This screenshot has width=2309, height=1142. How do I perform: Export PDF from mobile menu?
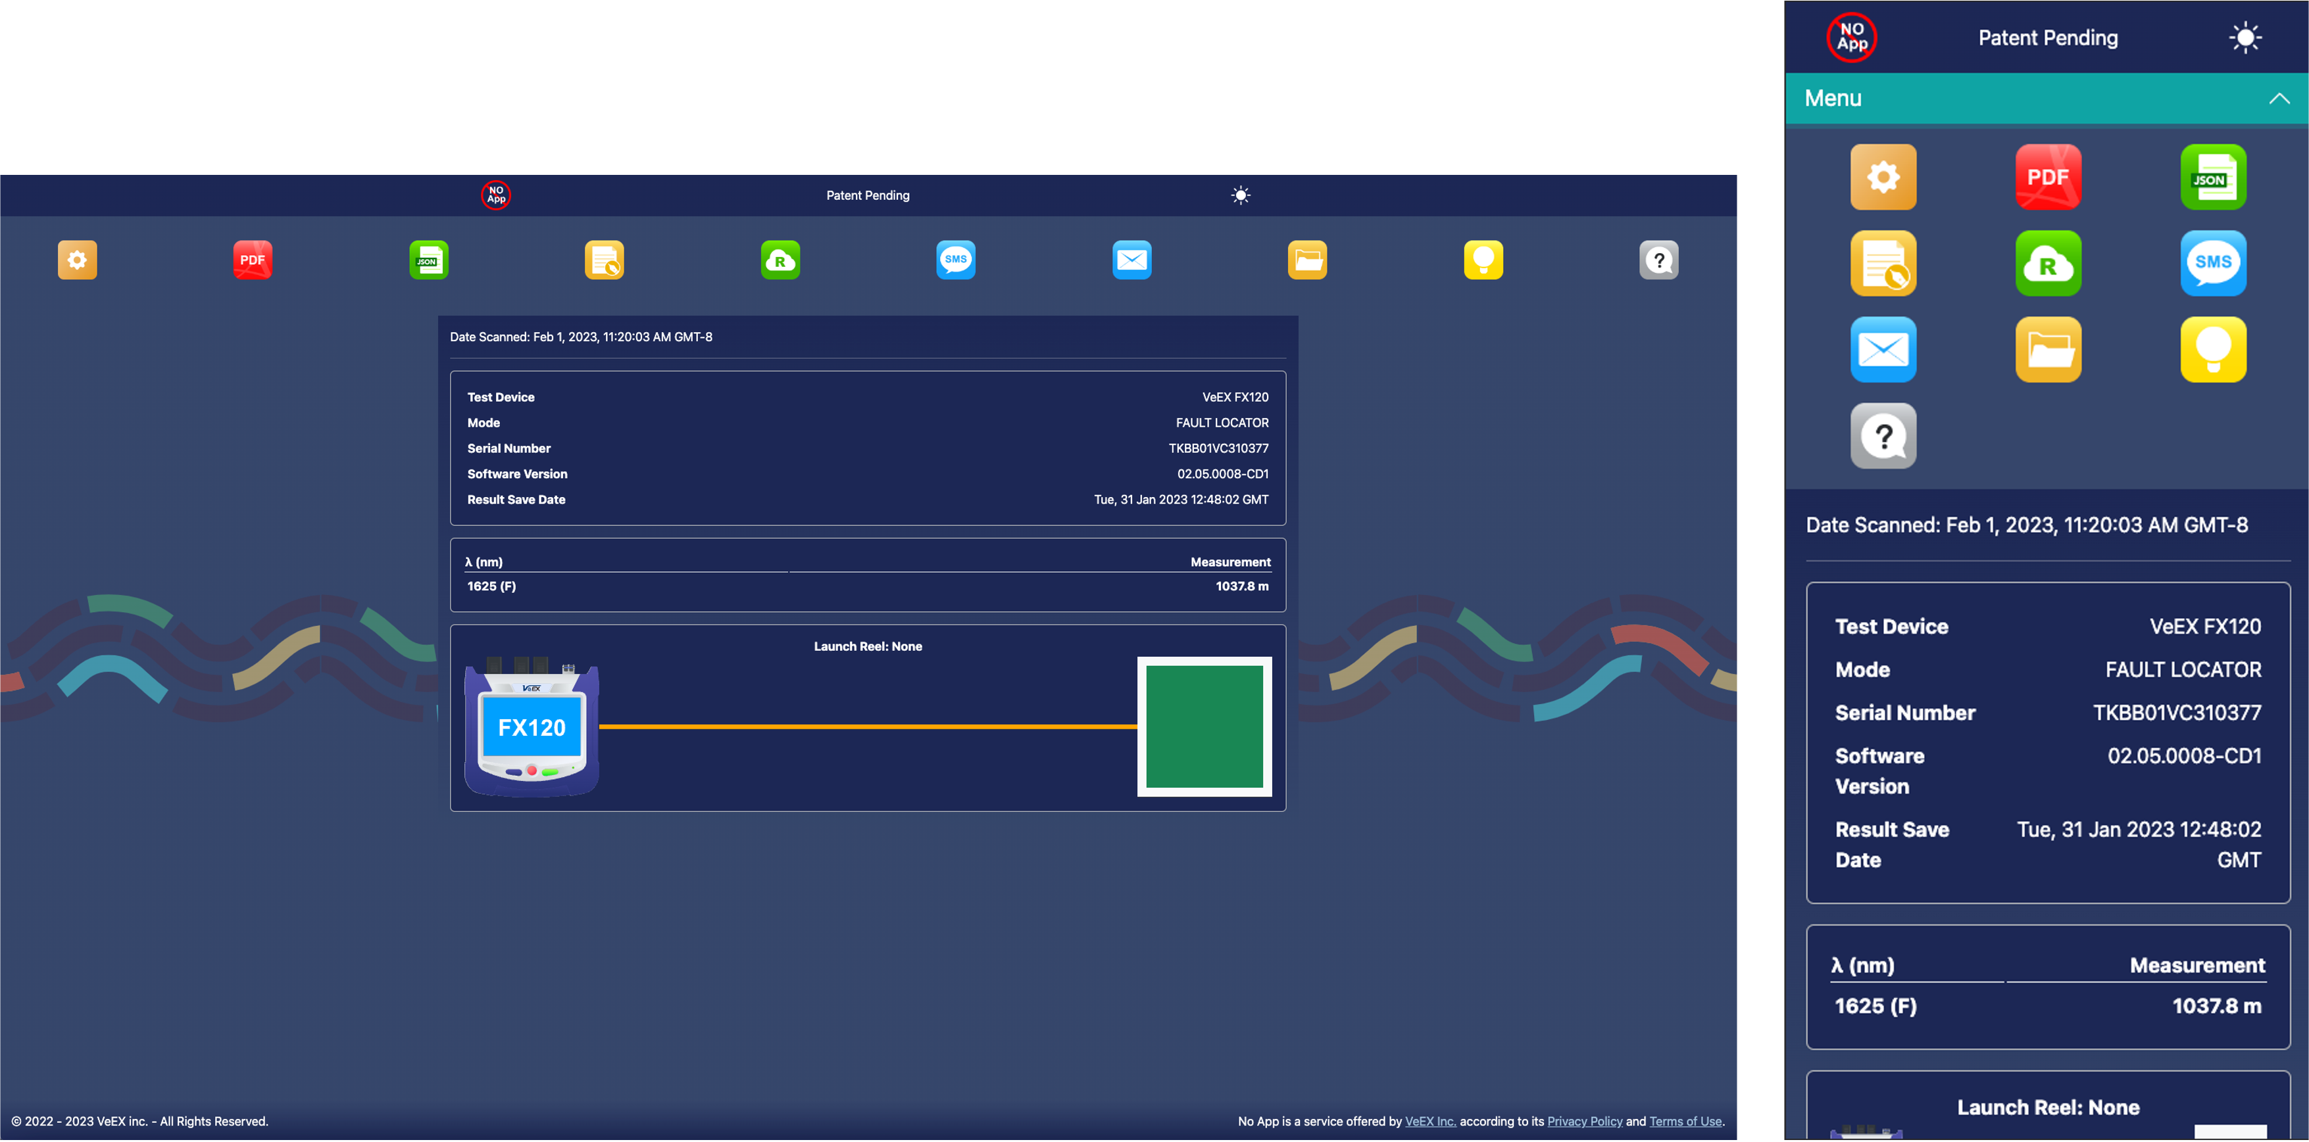pyautogui.click(x=2048, y=176)
